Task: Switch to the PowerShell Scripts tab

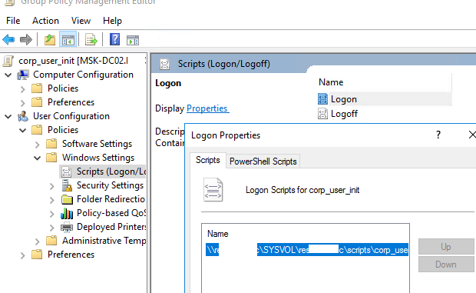Action: (x=263, y=161)
